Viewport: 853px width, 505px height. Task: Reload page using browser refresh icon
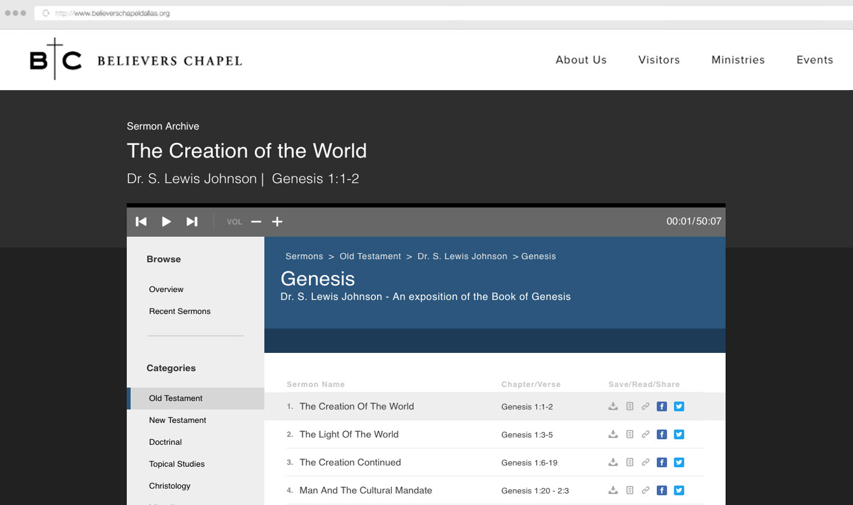(46, 13)
